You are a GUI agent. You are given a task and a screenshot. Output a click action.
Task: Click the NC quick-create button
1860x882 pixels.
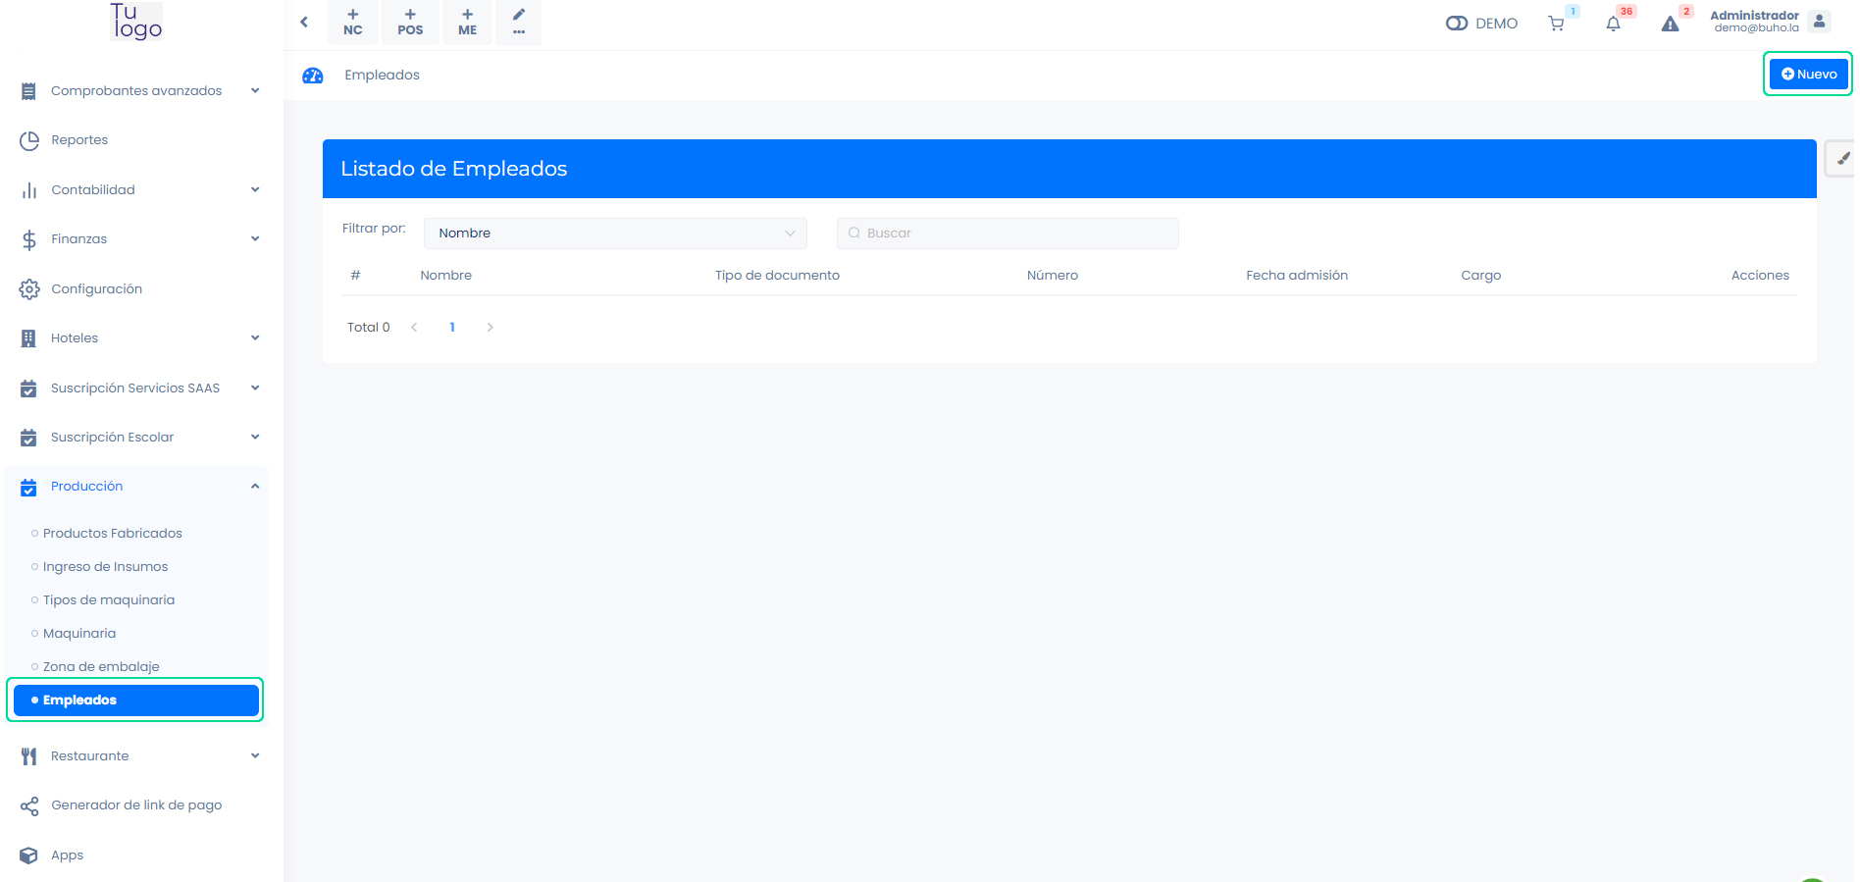tap(353, 22)
